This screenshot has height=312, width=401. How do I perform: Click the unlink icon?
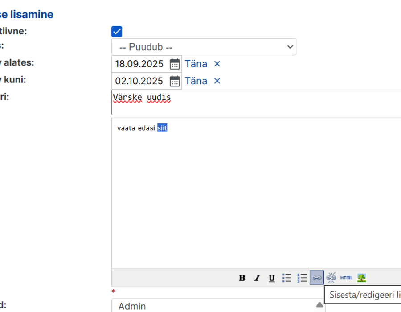(331, 278)
